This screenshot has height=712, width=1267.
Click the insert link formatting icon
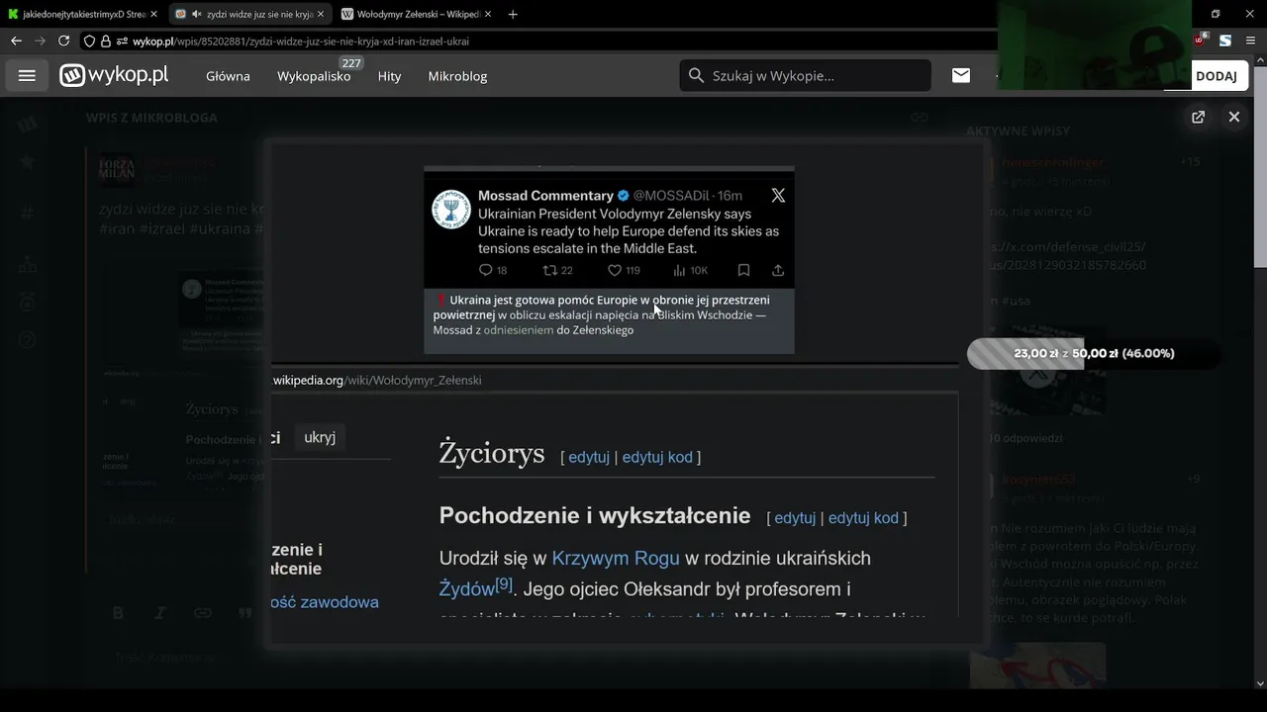click(203, 613)
